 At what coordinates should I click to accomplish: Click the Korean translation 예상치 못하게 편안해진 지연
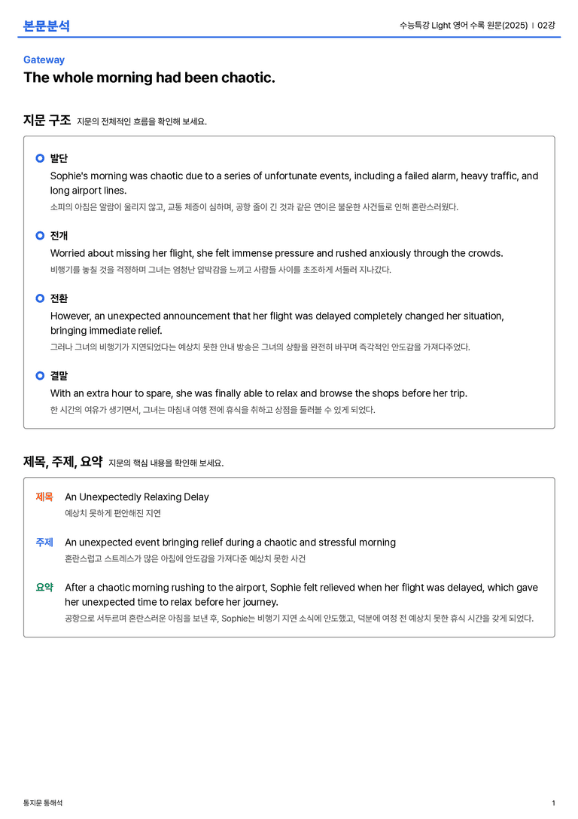click(113, 513)
